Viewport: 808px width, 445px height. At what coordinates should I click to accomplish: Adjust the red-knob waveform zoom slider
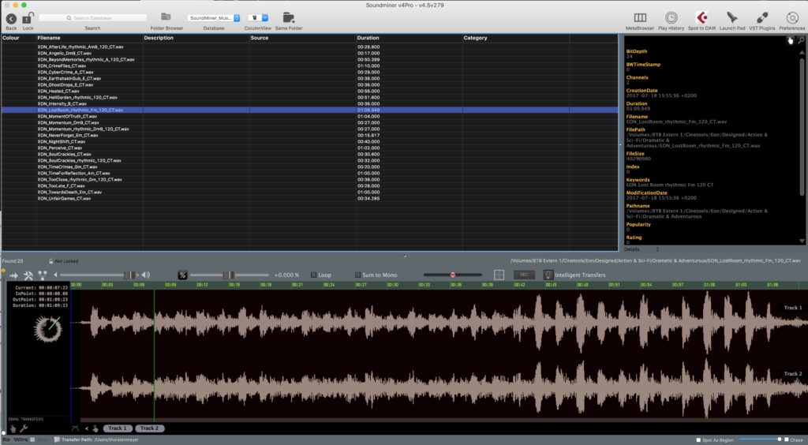click(452, 275)
